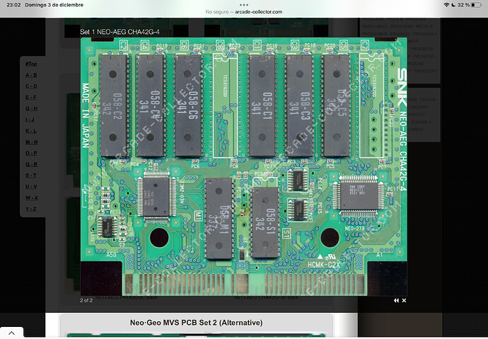Image resolution: width=488 pixels, height=339 pixels.
Task: Open A - B index link
Action: pyautogui.click(x=31, y=75)
